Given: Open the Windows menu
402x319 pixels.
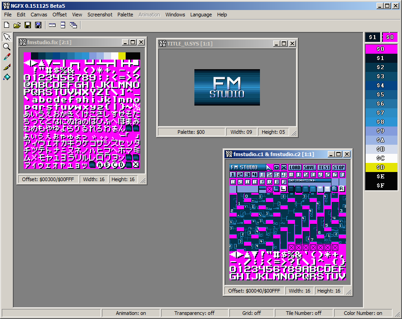Looking at the screenshot, I should [175, 15].
